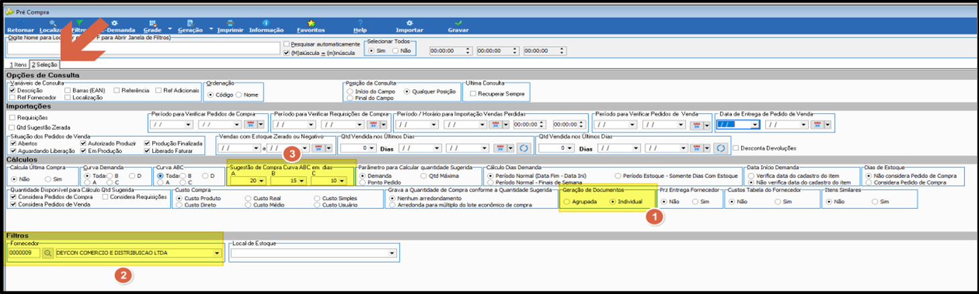Image resolution: width=979 pixels, height=294 pixels.
Task: Select the 2 Seleção tab
Action: click(x=44, y=64)
